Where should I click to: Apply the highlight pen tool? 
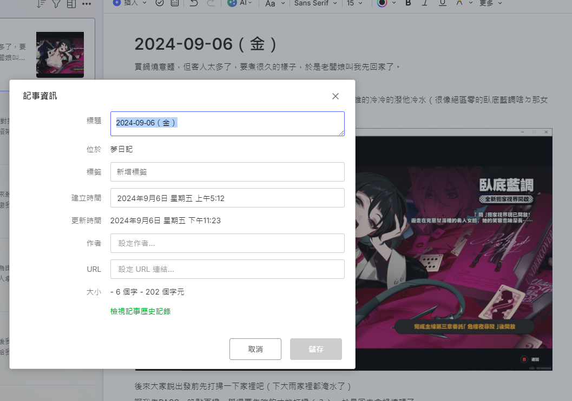(459, 3)
